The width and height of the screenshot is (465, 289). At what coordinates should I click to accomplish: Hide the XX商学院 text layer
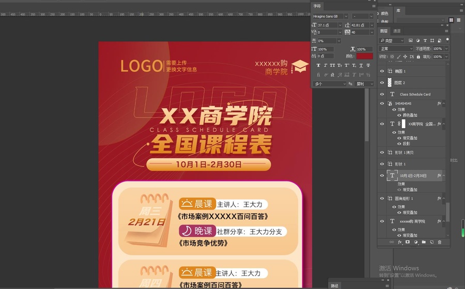[x=382, y=124]
